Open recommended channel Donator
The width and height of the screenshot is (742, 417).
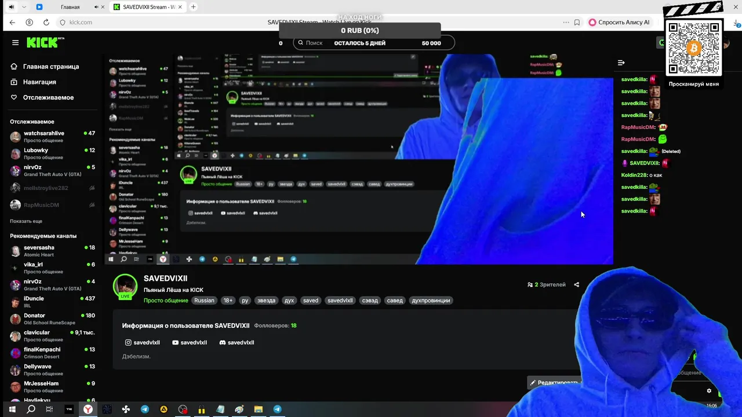(52, 319)
